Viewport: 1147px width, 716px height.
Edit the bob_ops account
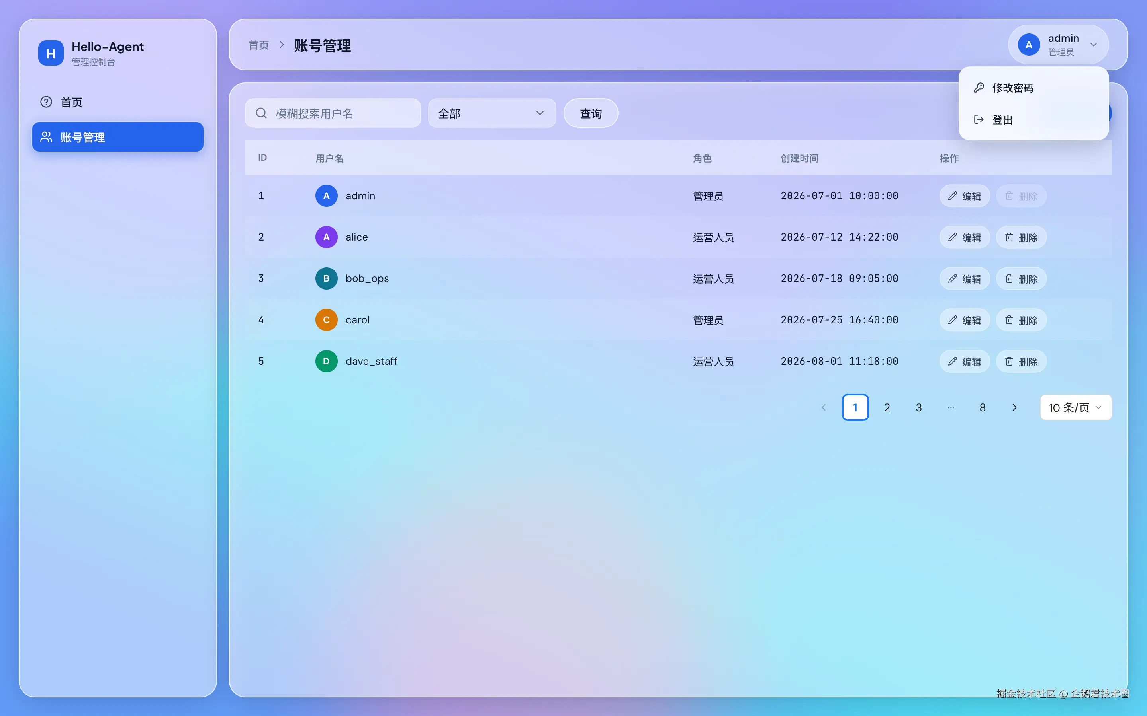coord(965,278)
